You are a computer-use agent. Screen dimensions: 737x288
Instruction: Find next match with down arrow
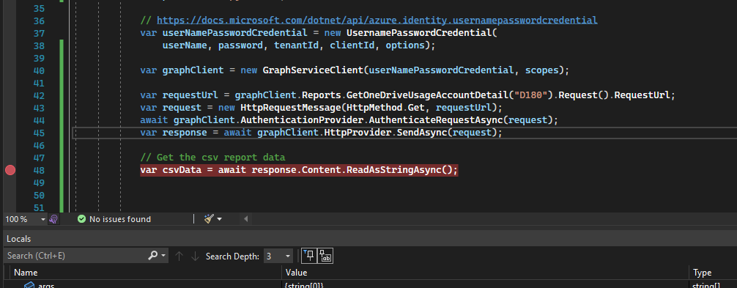coord(195,256)
